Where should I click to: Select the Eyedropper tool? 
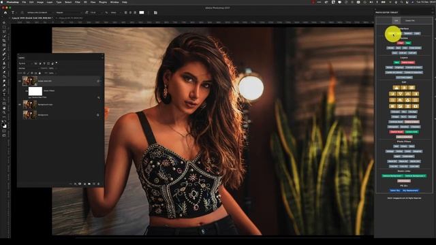pos(4,50)
